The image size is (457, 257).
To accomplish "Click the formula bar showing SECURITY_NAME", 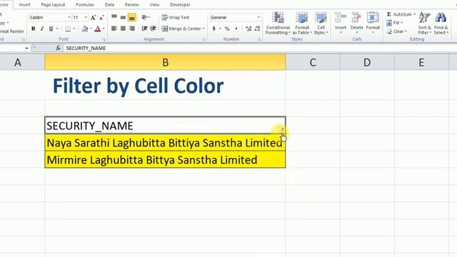I will (259, 48).
